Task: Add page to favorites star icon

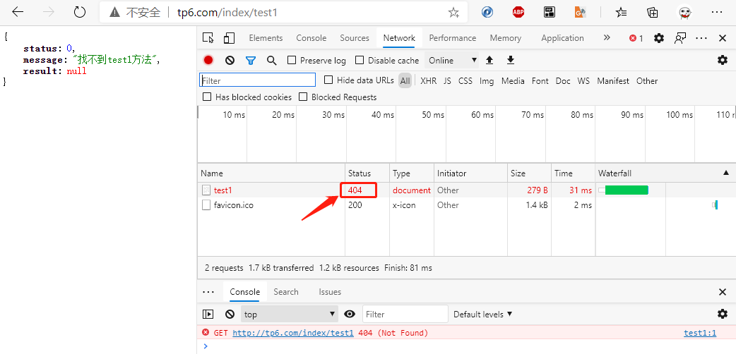Action: coord(453,13)
